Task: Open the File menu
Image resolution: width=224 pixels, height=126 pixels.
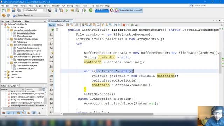Action: [2, 6]
